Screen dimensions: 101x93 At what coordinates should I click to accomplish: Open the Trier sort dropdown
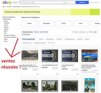click(x=82, y=32)
